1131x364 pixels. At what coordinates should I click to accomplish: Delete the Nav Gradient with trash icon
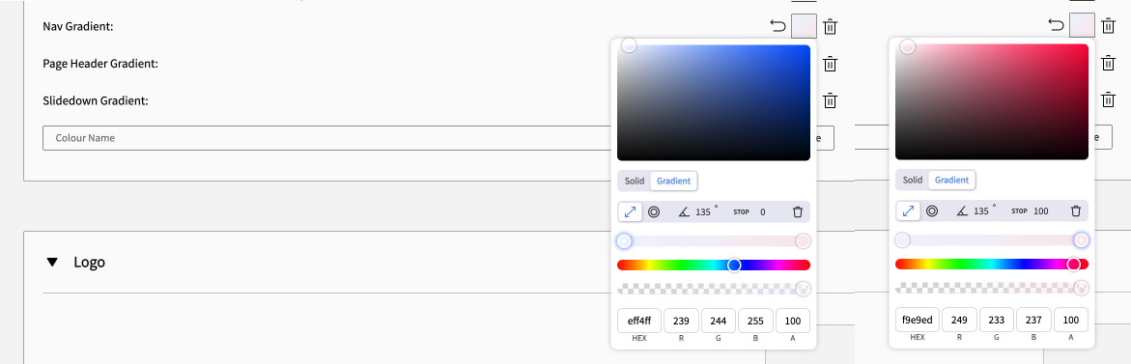[x=831, y=27]
